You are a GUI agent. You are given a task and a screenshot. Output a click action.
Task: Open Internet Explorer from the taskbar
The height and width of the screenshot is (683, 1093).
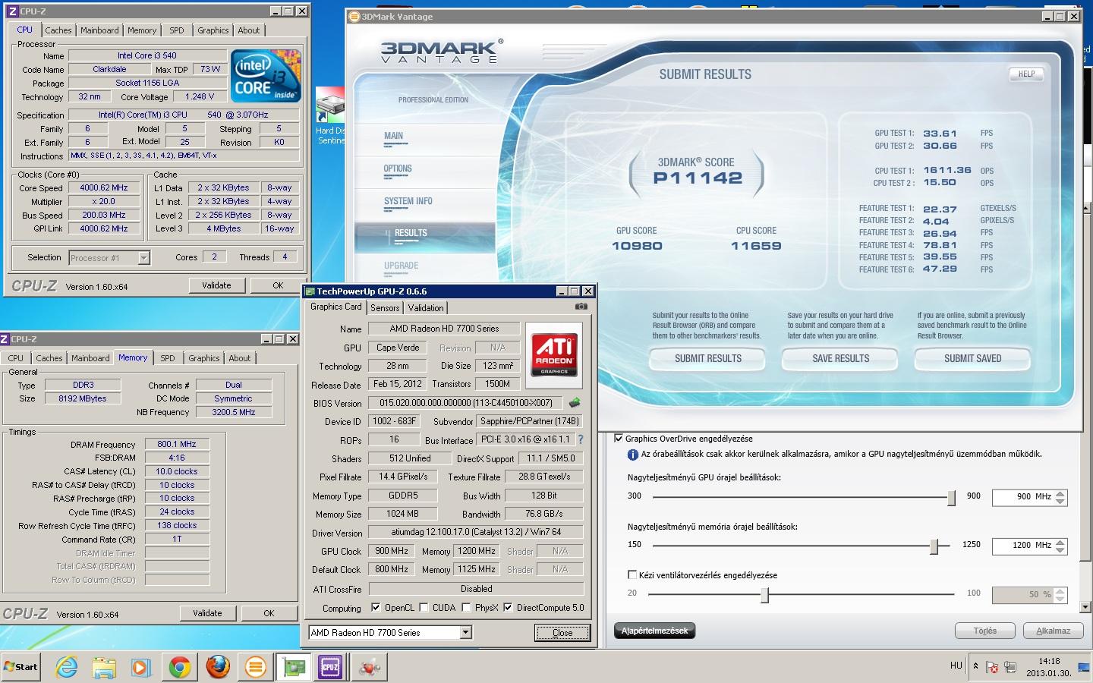pos(67,666)
